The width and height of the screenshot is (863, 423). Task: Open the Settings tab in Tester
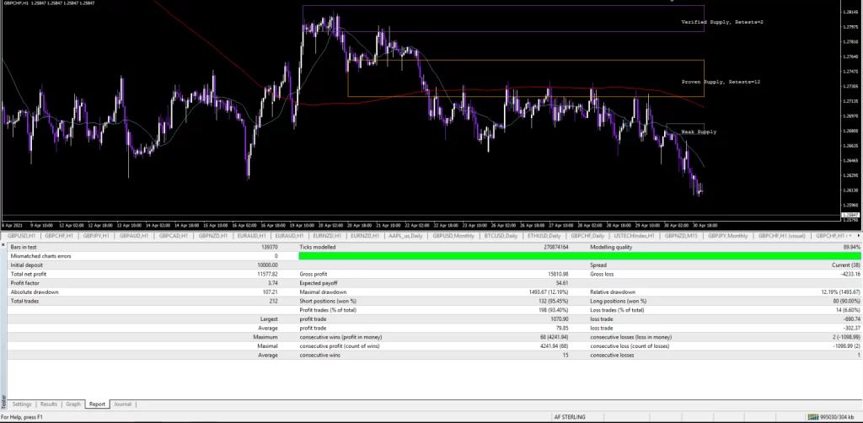[x=22, y=404]
